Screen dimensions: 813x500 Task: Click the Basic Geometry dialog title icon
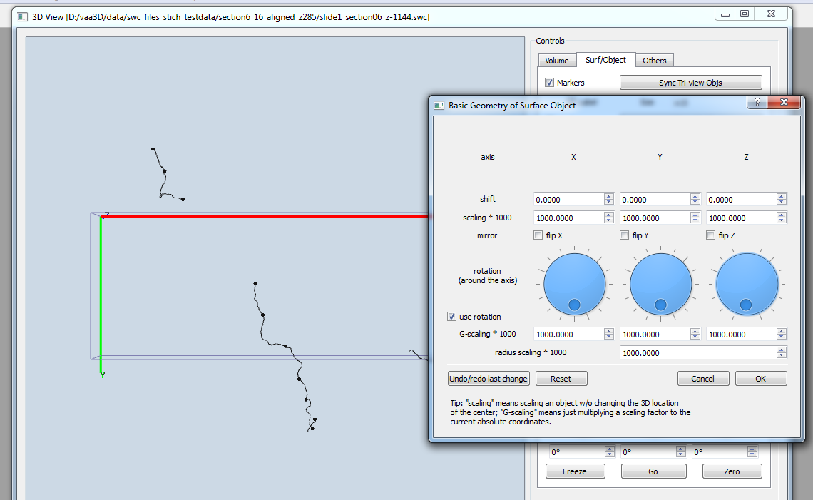click(439, 105)
